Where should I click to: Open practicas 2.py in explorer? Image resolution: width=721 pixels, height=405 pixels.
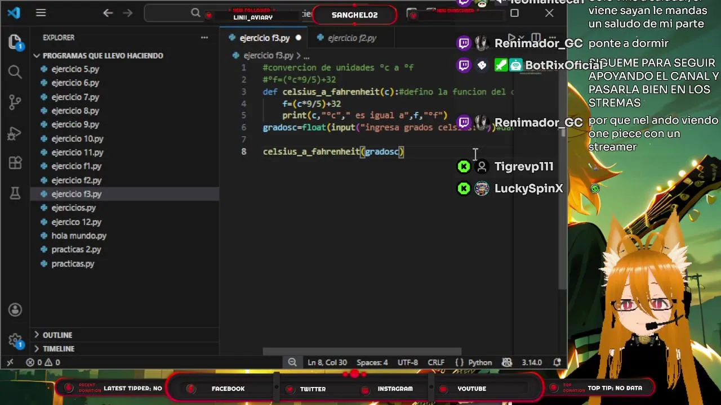[76, 249]
